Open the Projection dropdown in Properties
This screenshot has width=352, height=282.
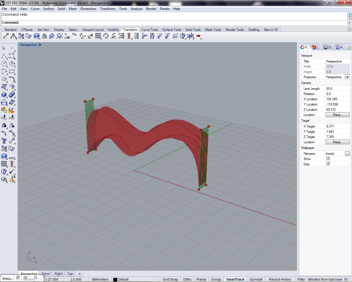(x=347, y=77)
